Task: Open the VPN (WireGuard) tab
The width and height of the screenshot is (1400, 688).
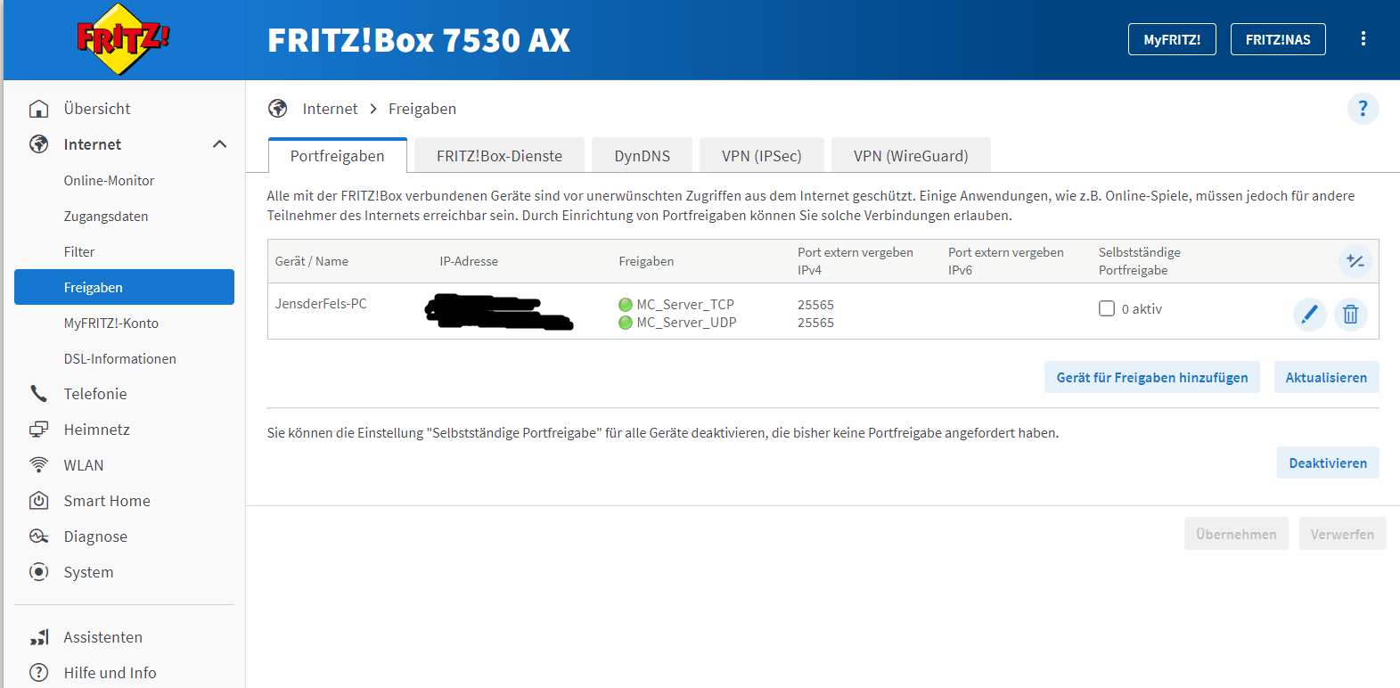Action: (x=911, y=156)
